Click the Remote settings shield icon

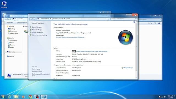pos(31,30)
